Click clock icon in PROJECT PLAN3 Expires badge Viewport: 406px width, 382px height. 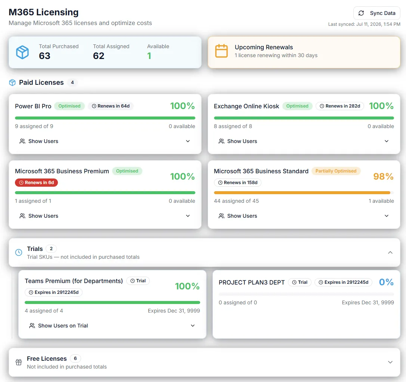coord(321,282)
